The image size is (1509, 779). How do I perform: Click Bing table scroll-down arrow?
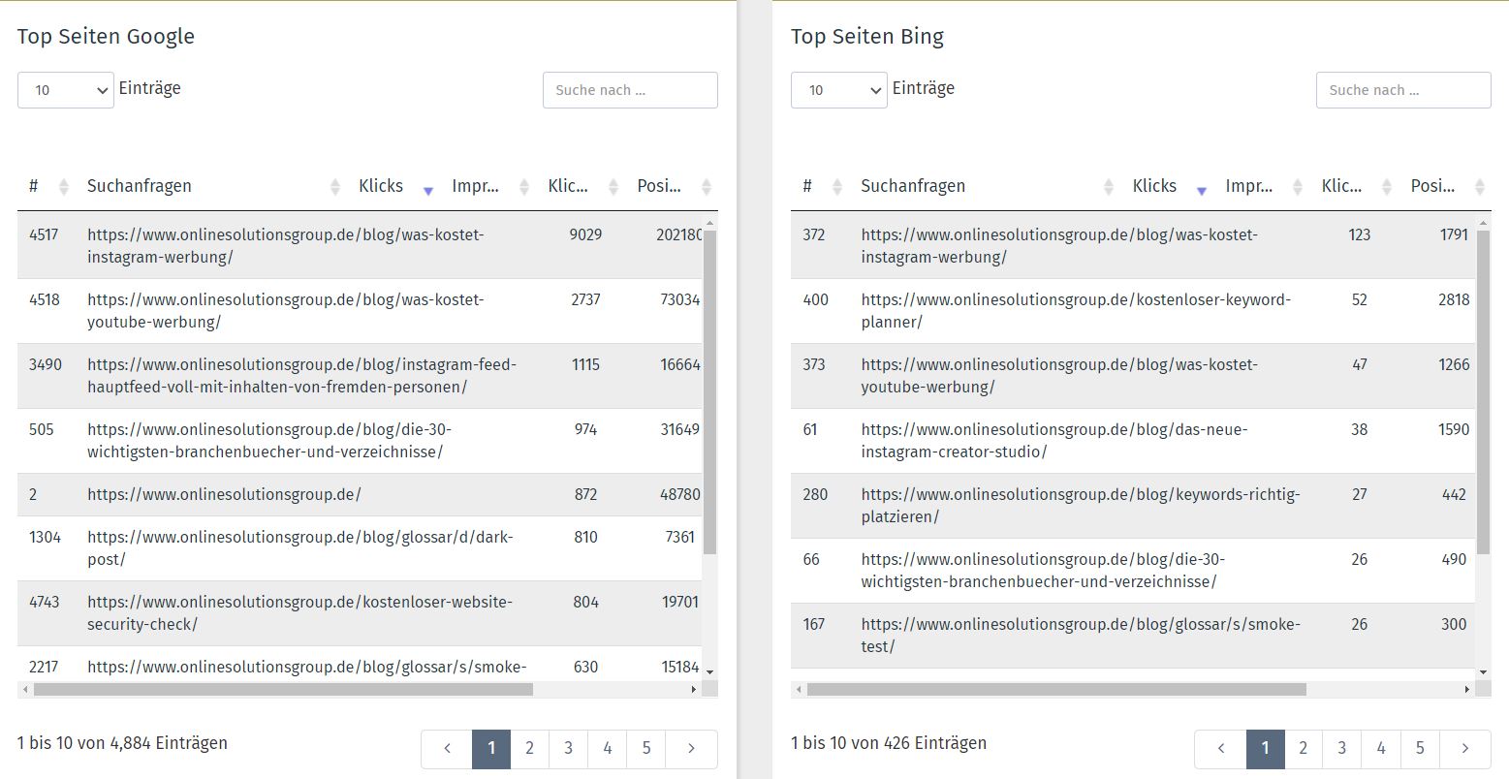[1483, 671]
